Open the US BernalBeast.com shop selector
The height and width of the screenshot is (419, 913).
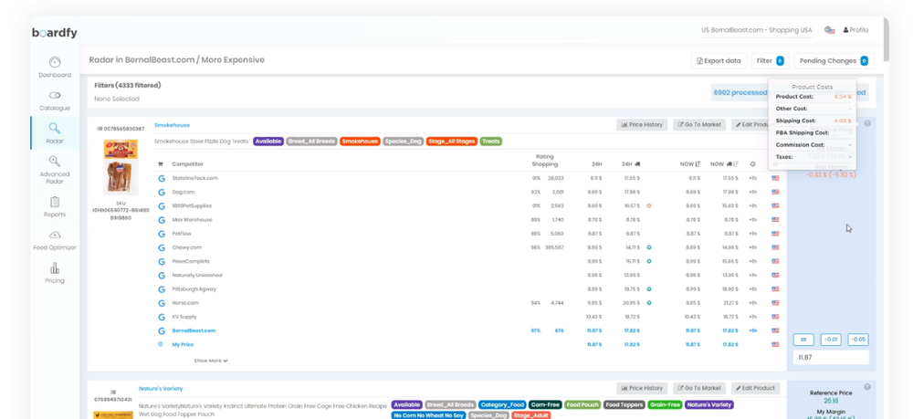pyautogui.click(x=756, y=31)
